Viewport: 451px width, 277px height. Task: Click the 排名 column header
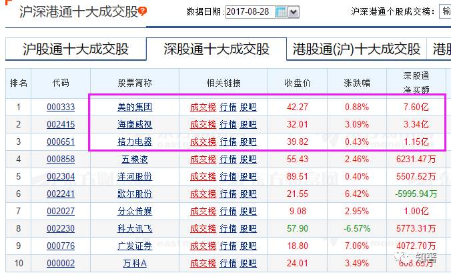click(x=19, y=83)
